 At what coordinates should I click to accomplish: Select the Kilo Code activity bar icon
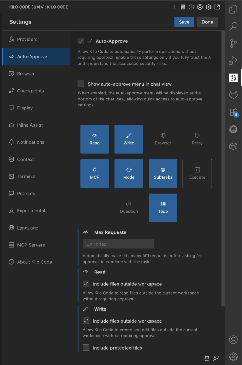[x=233, y=78]
